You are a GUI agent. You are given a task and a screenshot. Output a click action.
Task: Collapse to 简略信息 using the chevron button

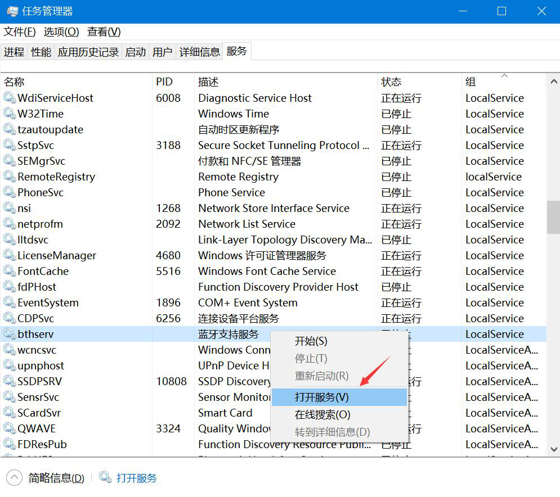click(14, 478)
